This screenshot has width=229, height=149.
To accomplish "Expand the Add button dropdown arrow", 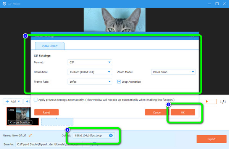I will tap(19, 101).
